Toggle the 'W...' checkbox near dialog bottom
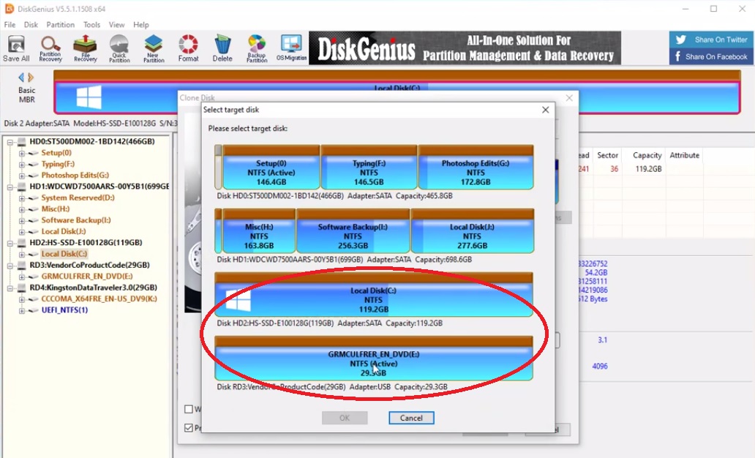The image size is (755, 458). coord(189,409)
